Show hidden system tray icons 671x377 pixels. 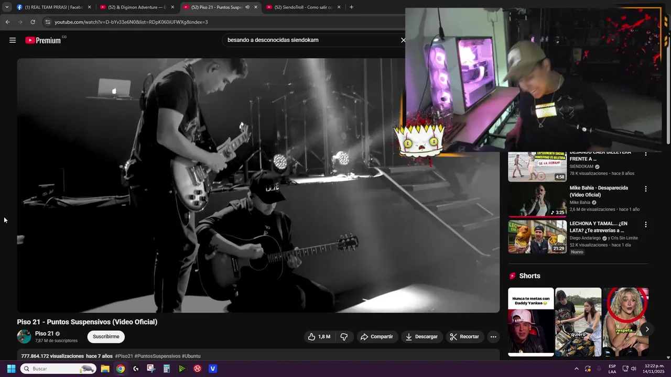click(x=577, y=369)
